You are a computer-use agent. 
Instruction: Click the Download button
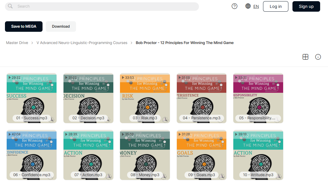click(61, 26)
